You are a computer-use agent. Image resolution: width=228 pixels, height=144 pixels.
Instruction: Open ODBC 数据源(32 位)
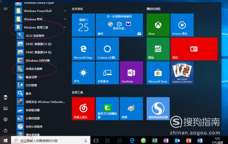[42, 44]
